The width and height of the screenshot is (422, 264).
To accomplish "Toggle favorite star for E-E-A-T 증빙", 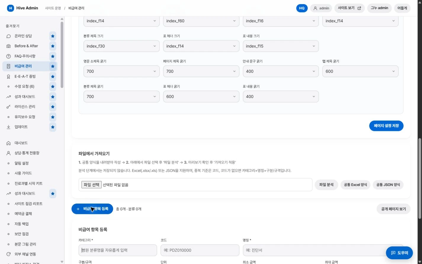I will pyautogui.click(x=53, y=76).
